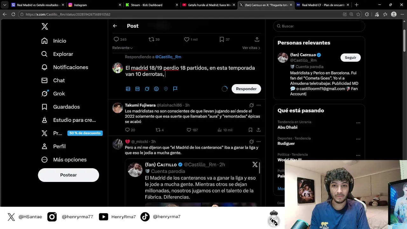
Task: Open Relevante sort dropdown
Action: [x=122, y=48]
